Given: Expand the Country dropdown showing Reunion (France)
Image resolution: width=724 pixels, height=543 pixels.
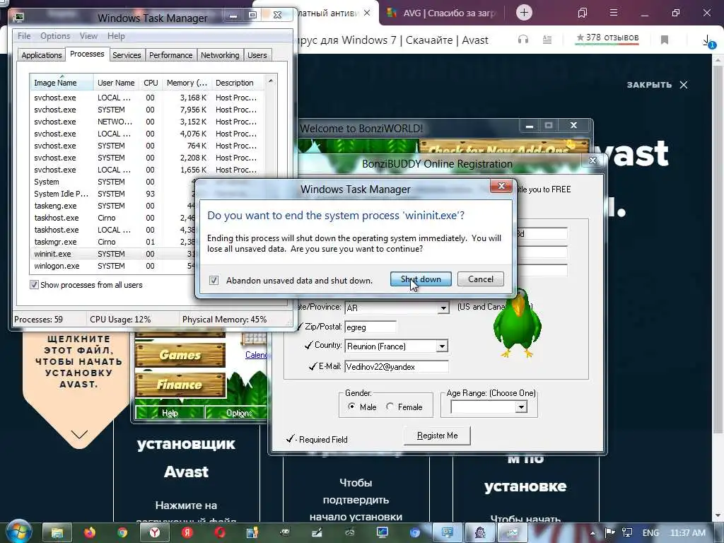Looking at the screenshot, I should (x=442, y=346).
